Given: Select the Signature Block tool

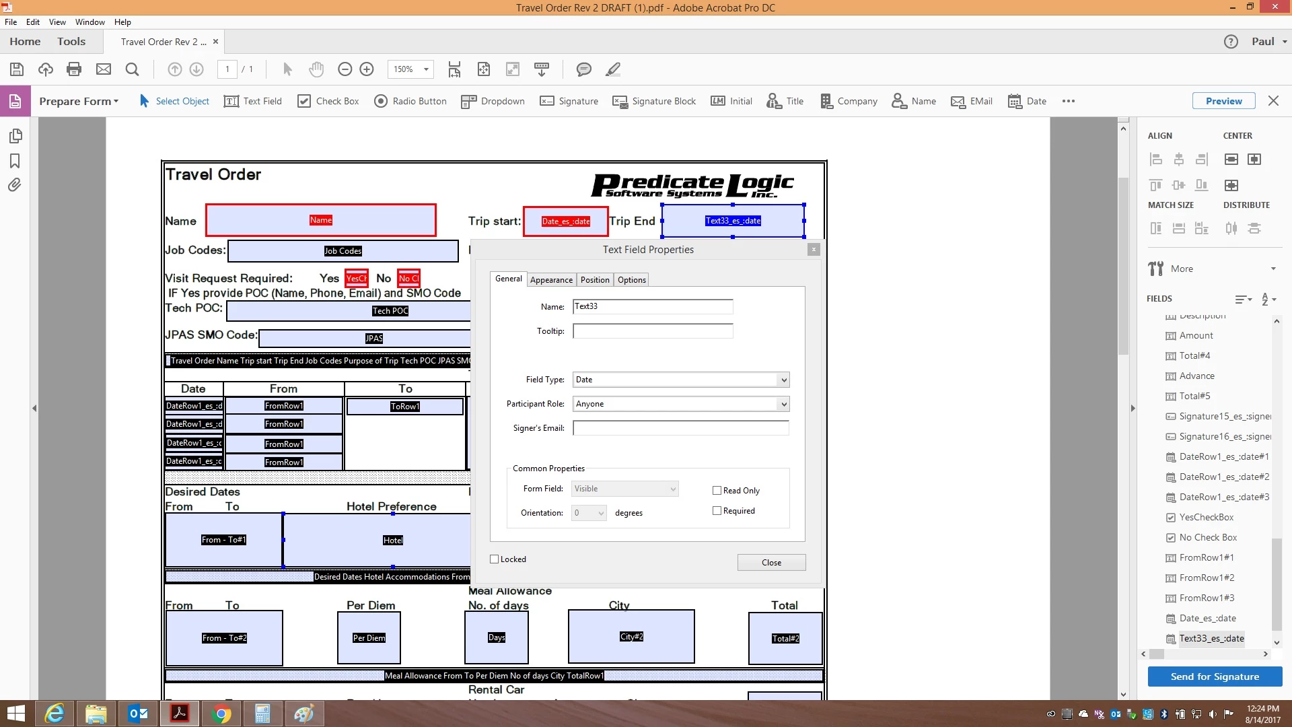Looking at the screenshot, I should (x=654, y=101).
